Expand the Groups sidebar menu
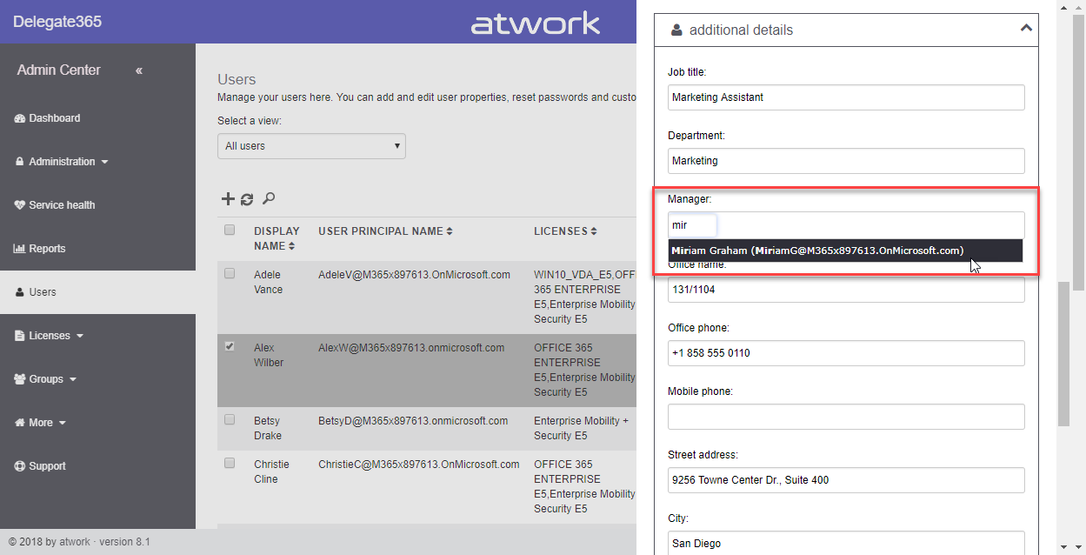Viewport: 1086px width, 555px height. point(52,379)
